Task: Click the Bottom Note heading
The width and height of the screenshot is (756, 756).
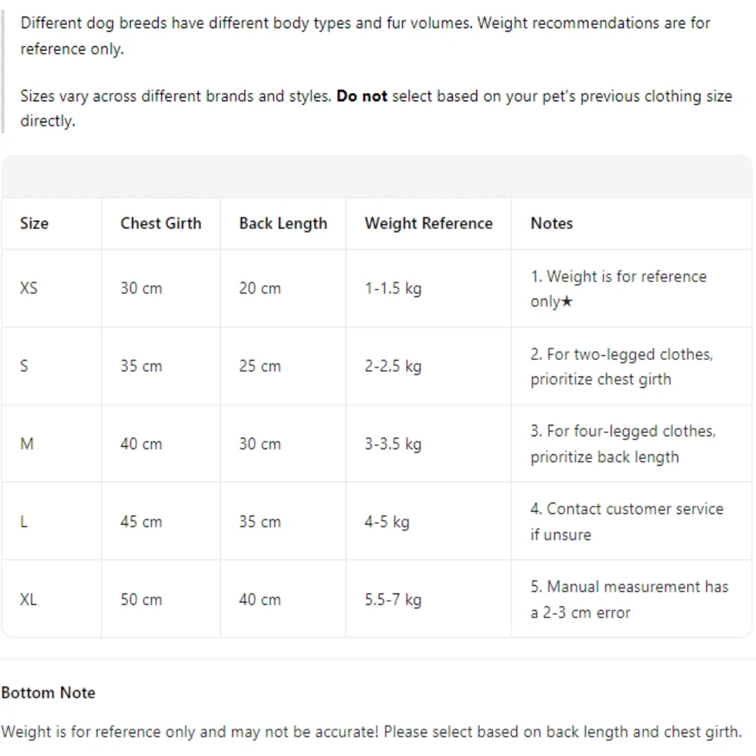Action: [x=48, y=692]
